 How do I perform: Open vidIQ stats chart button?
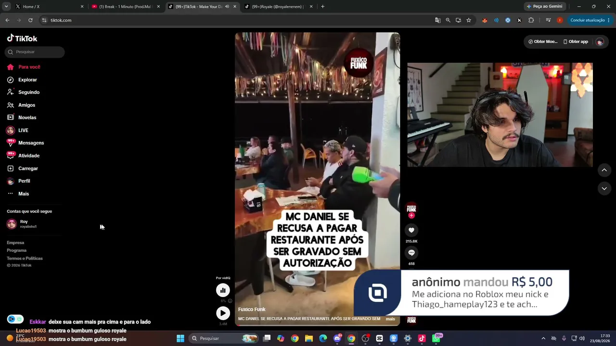tap(223, 290)
